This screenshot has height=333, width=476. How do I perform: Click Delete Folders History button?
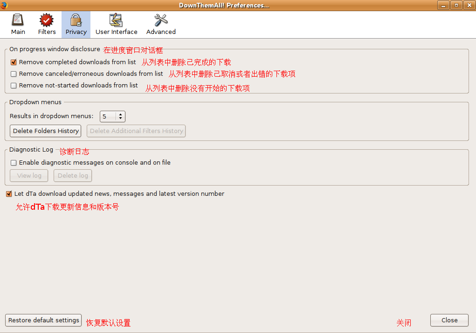pyautogui.click(x=46, y=131)
